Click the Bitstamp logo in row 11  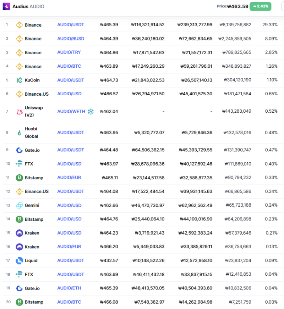point(19,178)
